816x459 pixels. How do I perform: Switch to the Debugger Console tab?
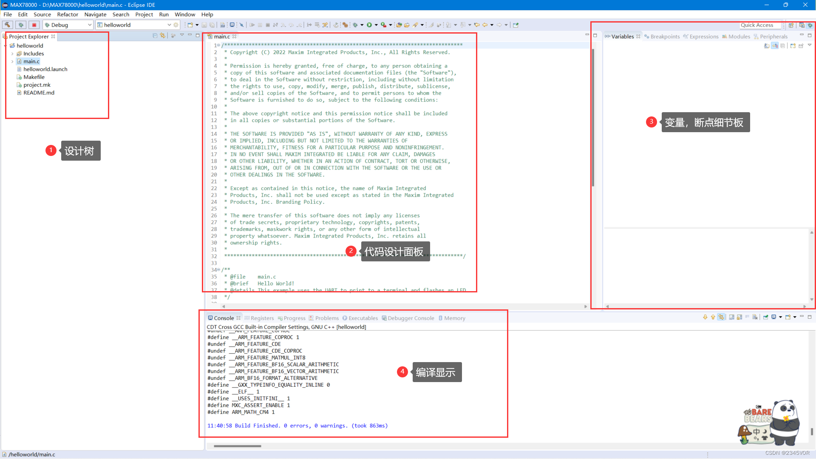point(408,318)
